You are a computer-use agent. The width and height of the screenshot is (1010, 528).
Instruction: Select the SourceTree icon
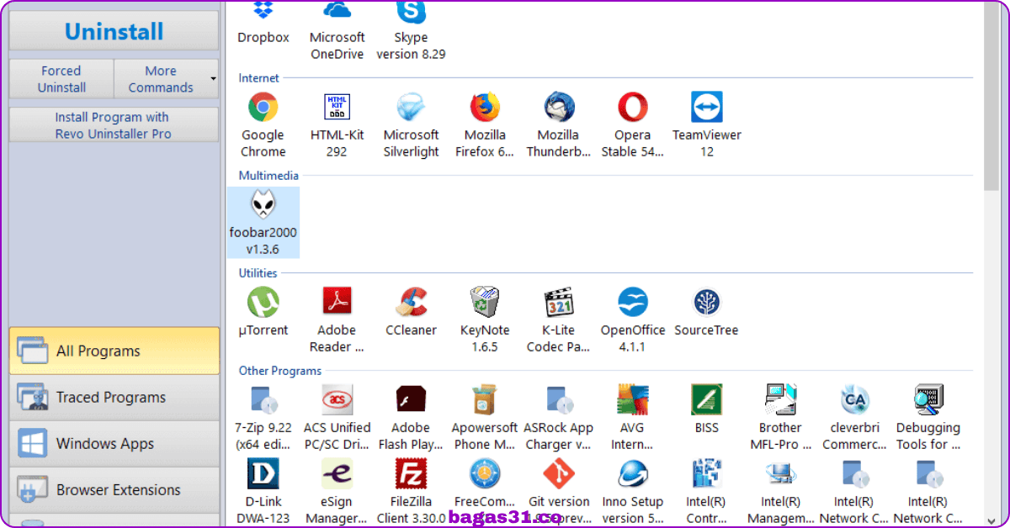pos(706,303)
